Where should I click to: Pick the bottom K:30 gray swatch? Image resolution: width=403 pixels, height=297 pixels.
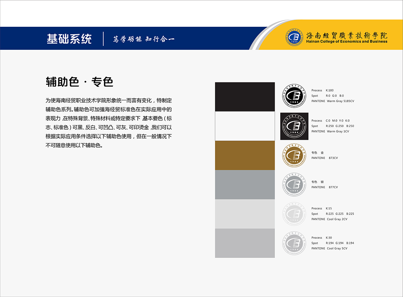[x=245, y=243]
